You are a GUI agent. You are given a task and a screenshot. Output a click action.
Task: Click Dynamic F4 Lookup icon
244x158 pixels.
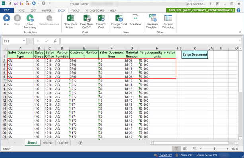tap(168, 21)
